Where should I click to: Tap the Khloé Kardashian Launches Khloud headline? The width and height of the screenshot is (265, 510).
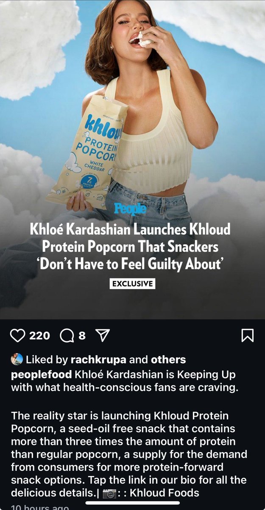pyautogui.click(x=130, y=247)
